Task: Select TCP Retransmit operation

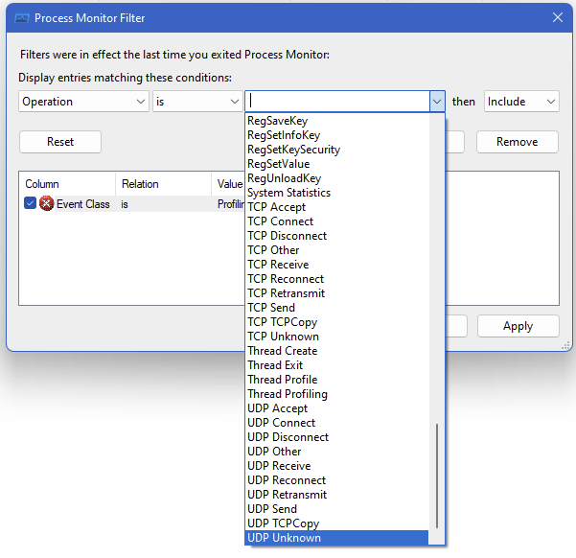Action: (336, 293)
